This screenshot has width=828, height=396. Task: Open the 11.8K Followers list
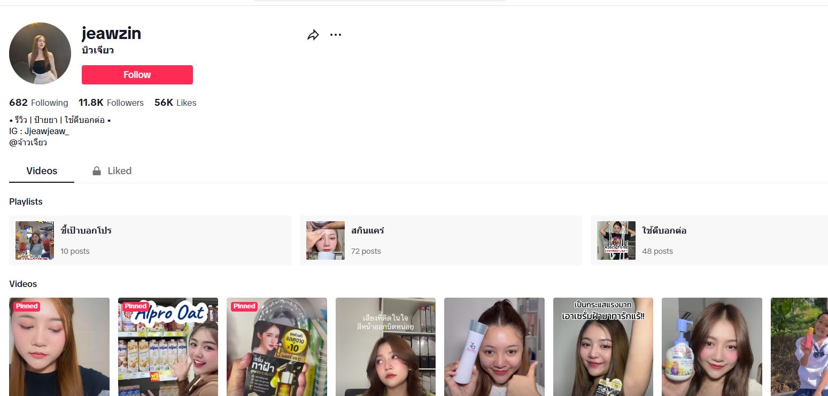coord(111,103)
